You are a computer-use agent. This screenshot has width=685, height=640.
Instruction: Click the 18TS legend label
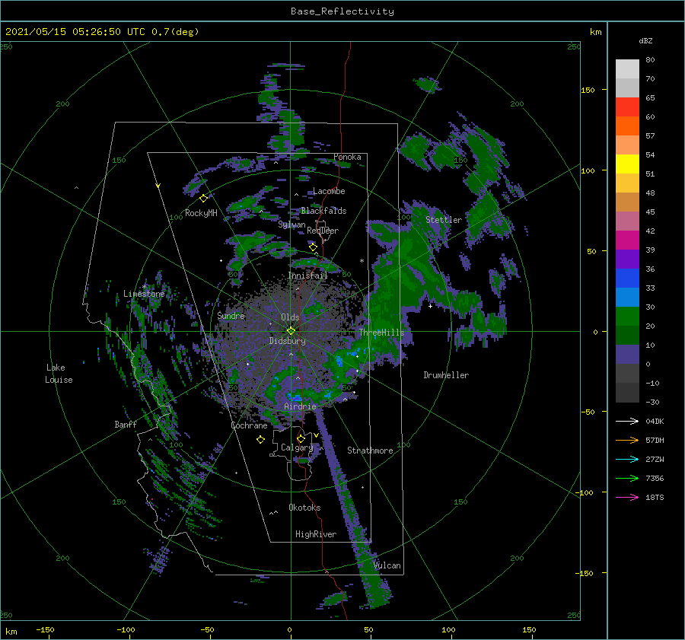655,497
